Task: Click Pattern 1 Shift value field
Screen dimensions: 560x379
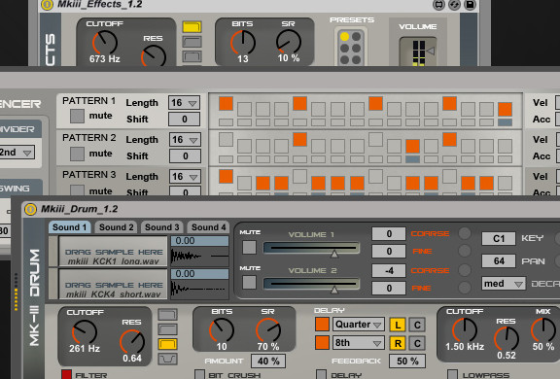Action: coord(185,120)
